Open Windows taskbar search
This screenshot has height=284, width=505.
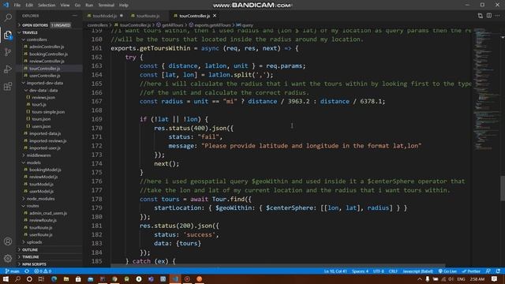point(17,278)
